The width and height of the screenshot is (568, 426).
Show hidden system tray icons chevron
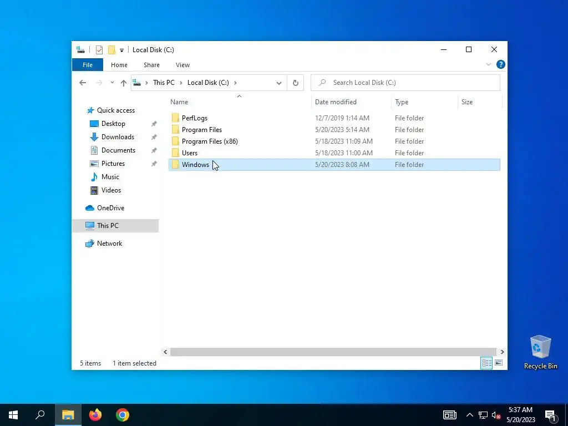pos(469,415)
